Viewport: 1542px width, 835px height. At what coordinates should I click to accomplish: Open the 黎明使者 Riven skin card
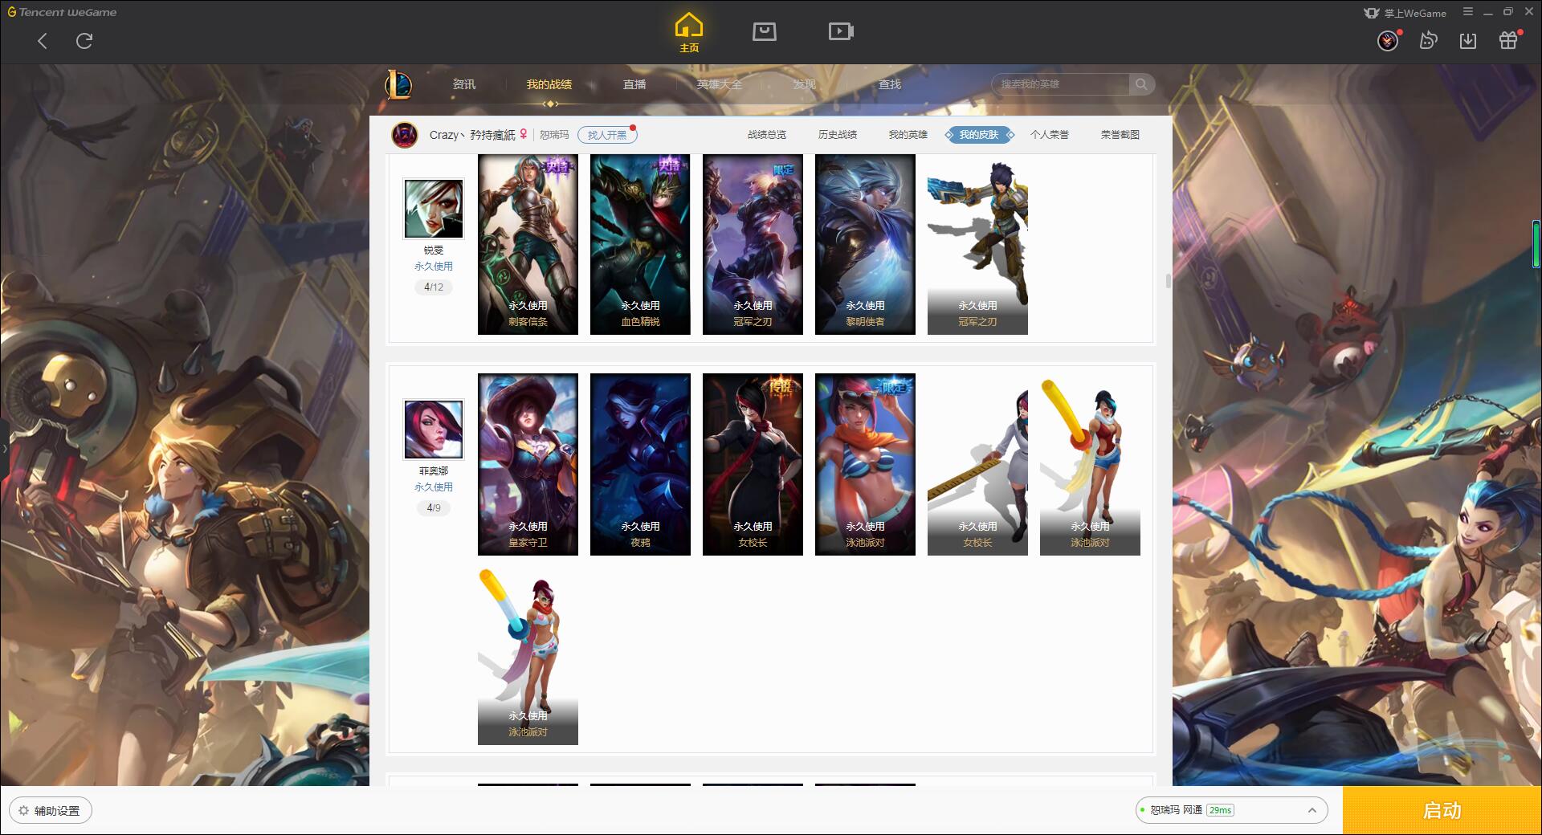(865, 244)
